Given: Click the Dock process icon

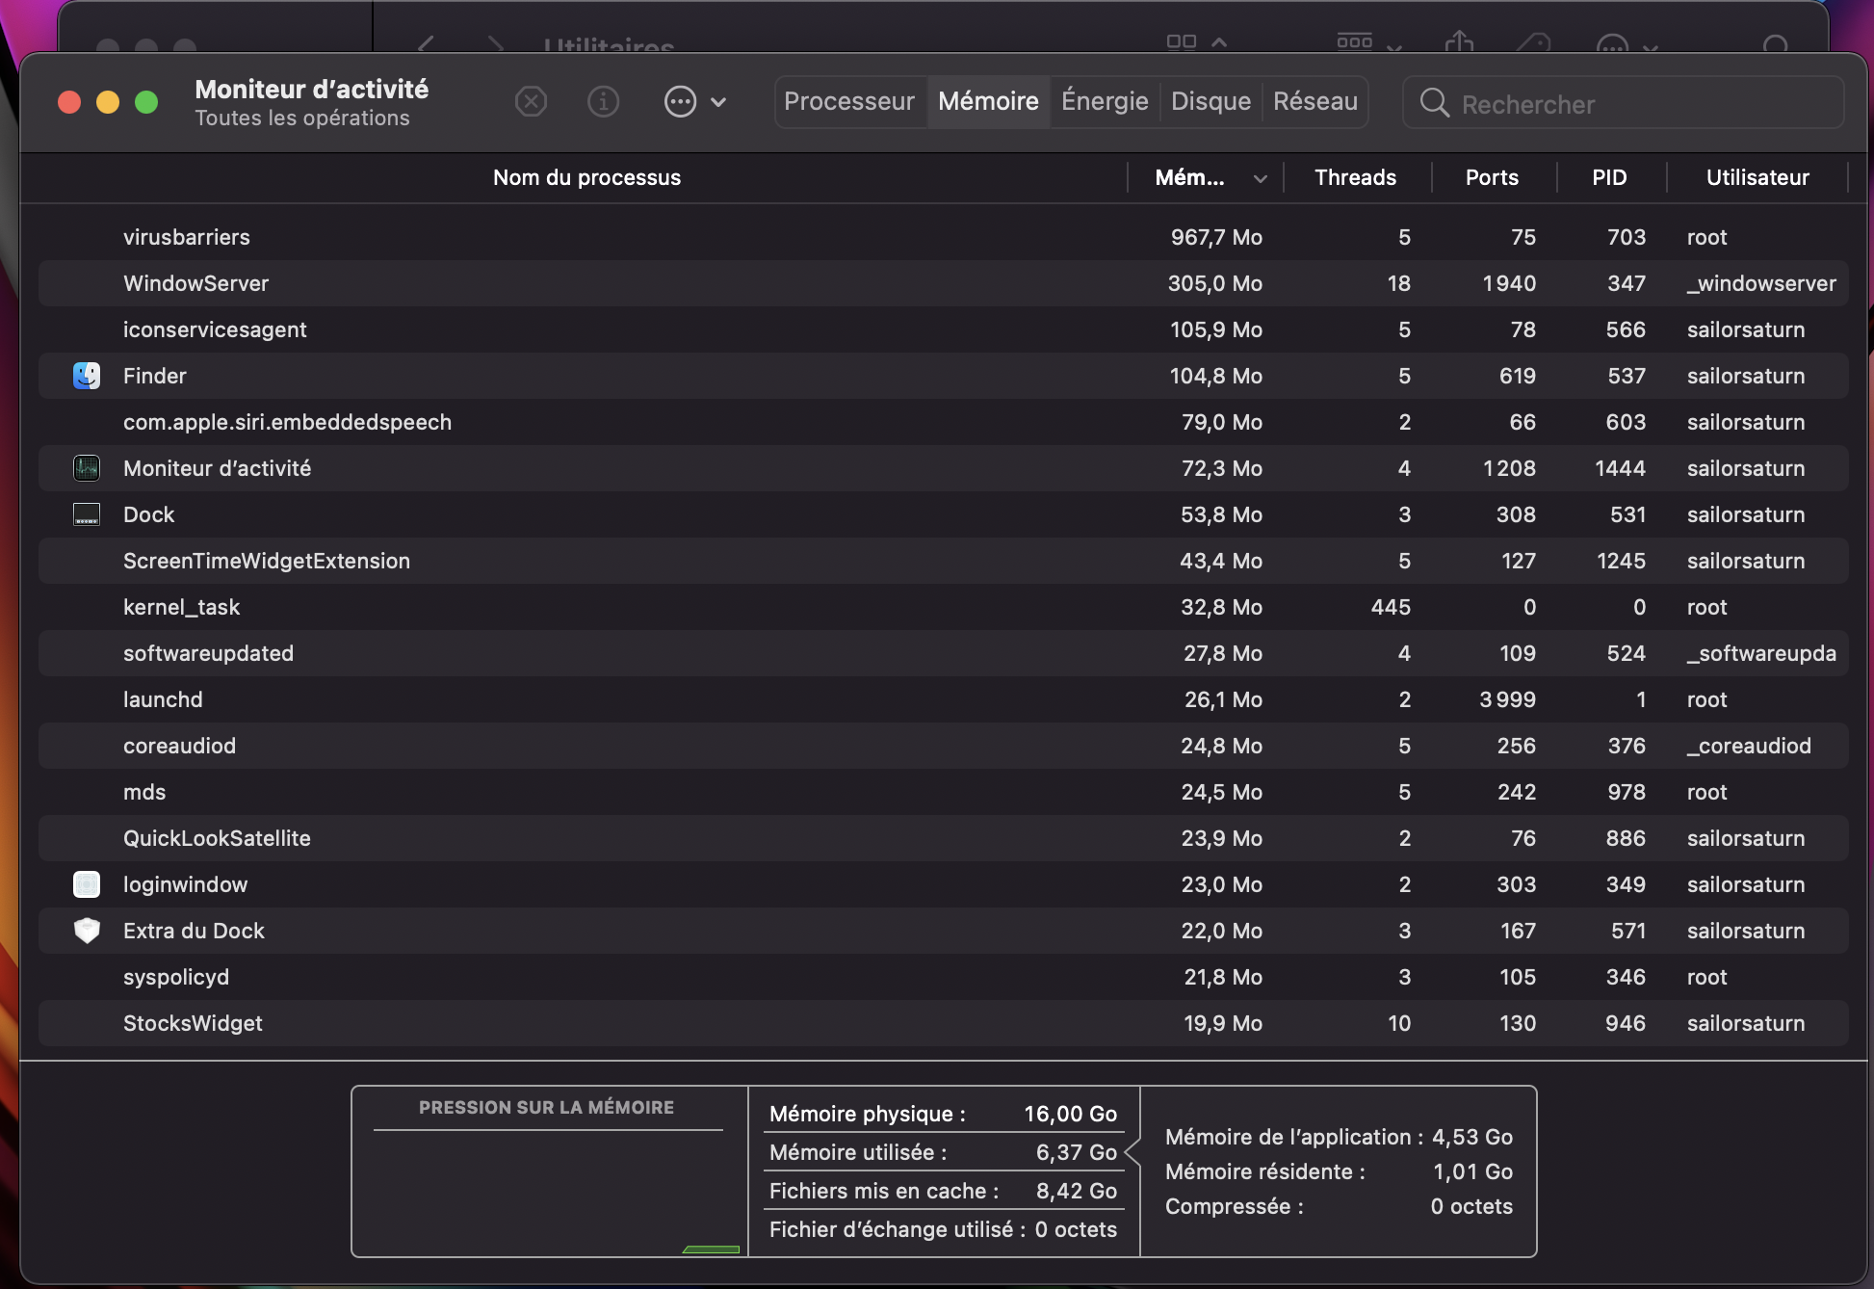Looking at the screenshot, I should point(87,514).
